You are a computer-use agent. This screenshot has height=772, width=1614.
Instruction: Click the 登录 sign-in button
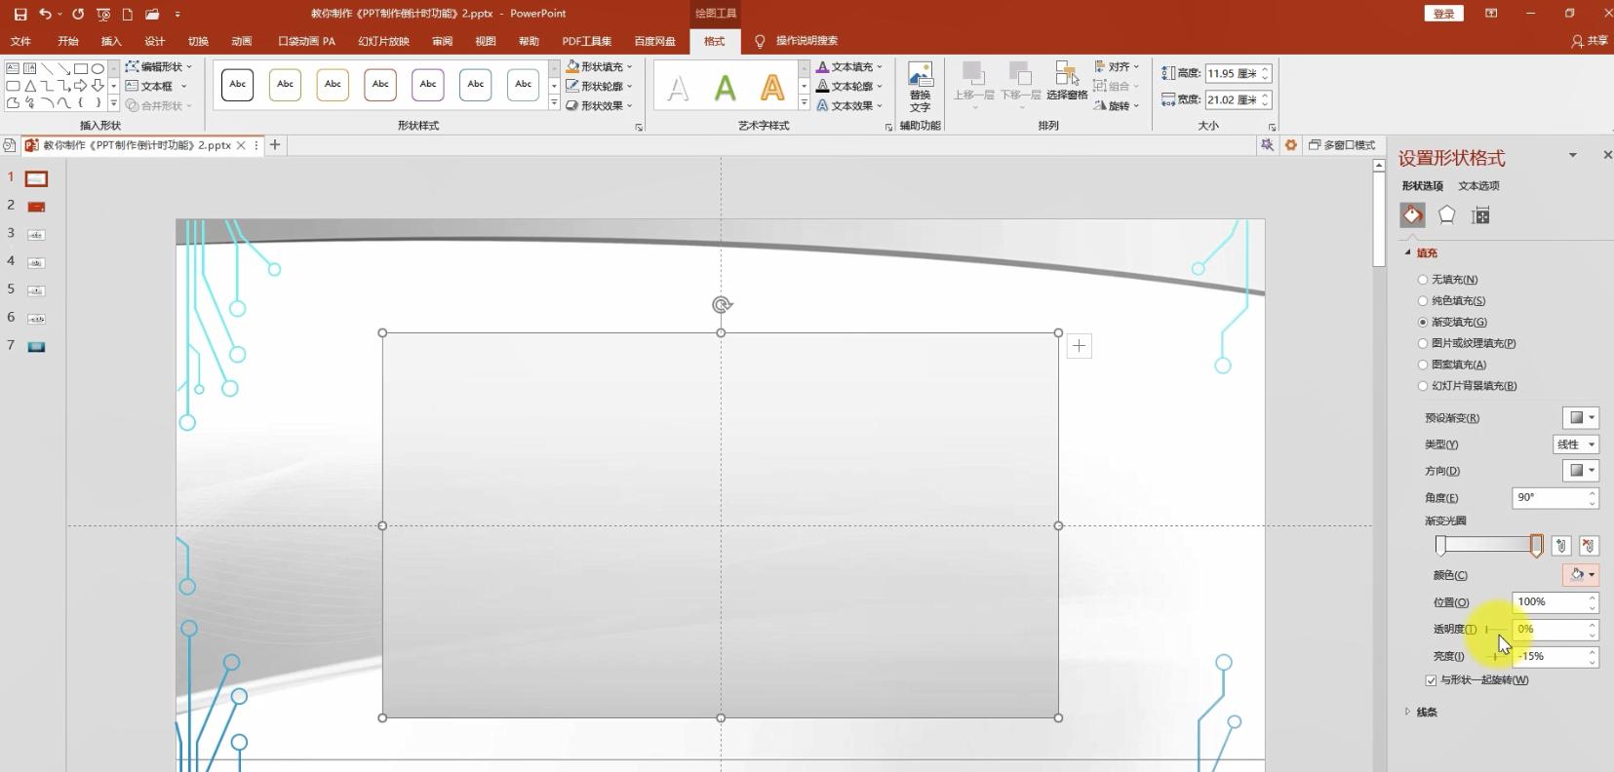click(x=1444, y=14)
